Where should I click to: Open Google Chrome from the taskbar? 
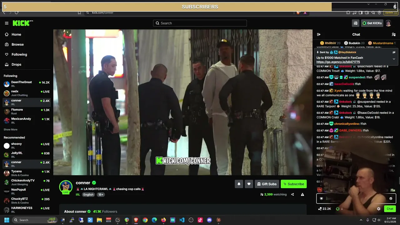pyautogui.click(x=145, y=220)
